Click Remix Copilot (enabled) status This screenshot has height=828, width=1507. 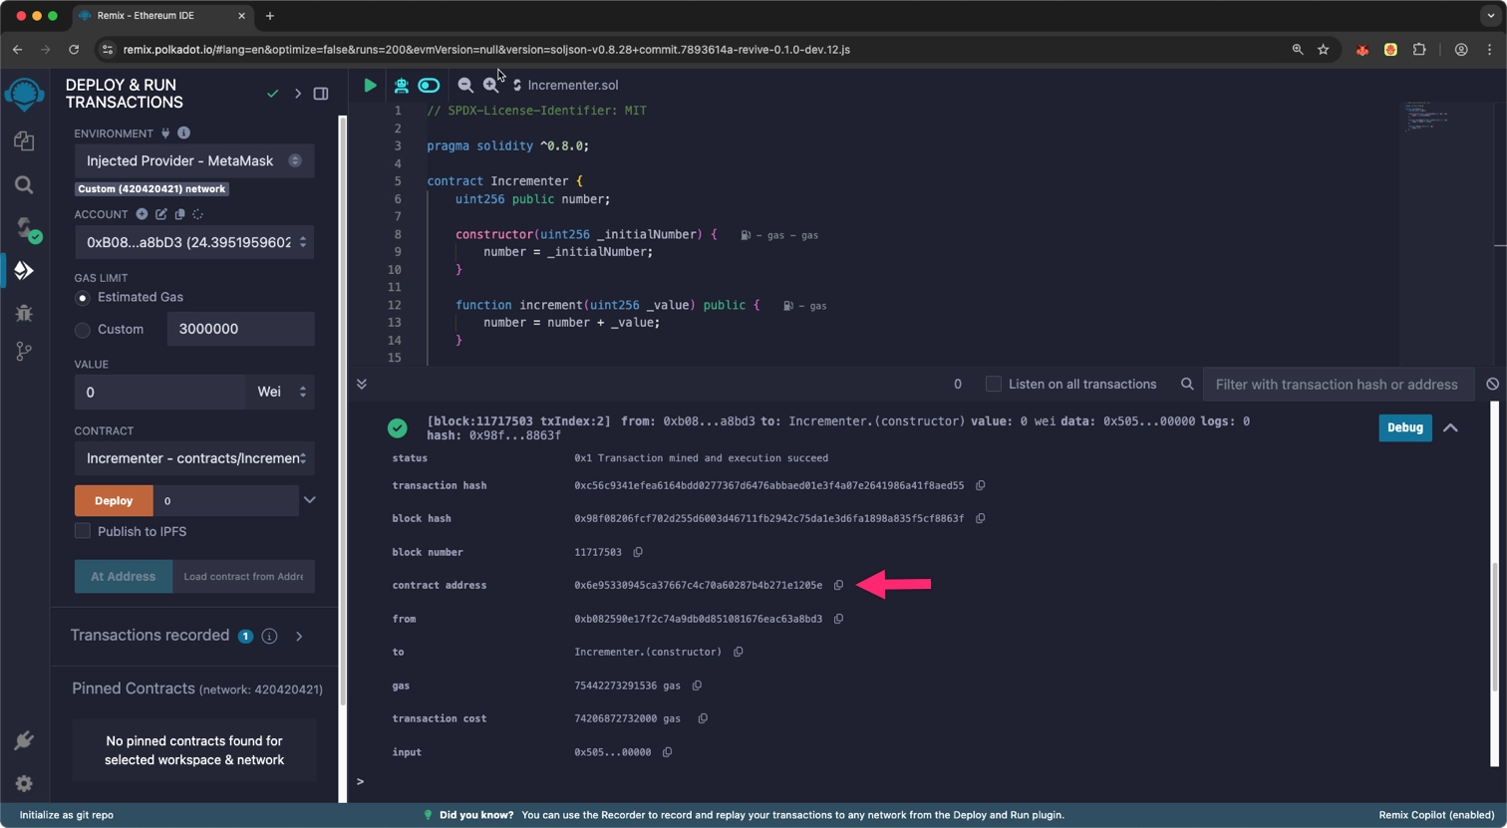tap(1436, 815)
